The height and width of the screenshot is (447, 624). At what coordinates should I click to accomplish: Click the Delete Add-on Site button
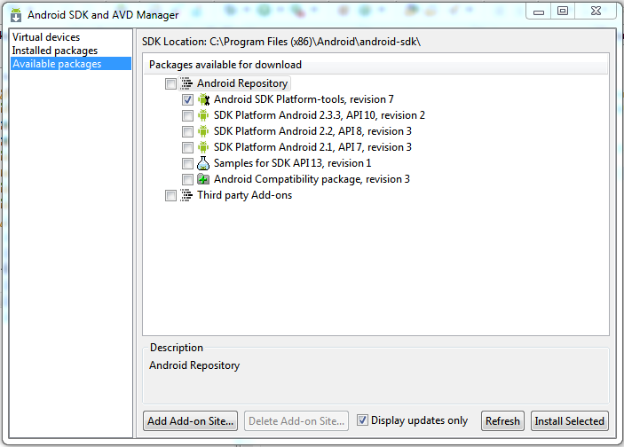tap(296, 420)
